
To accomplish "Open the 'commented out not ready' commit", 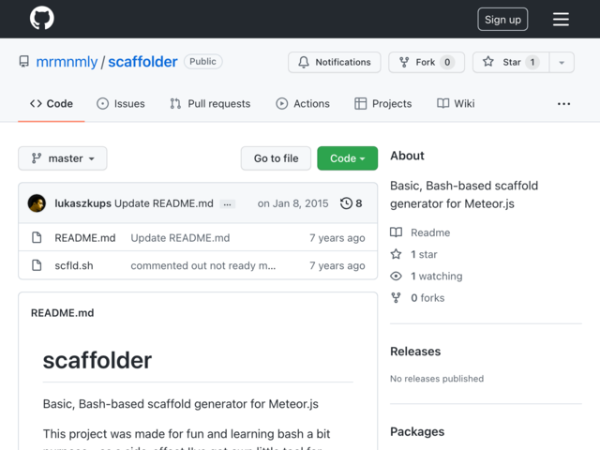I will click(203, 265).
